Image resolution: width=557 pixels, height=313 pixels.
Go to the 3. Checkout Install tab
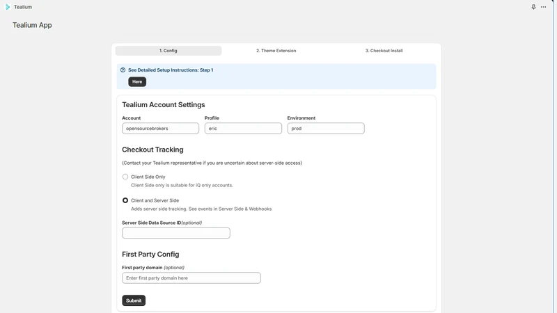tap(384, 51)
